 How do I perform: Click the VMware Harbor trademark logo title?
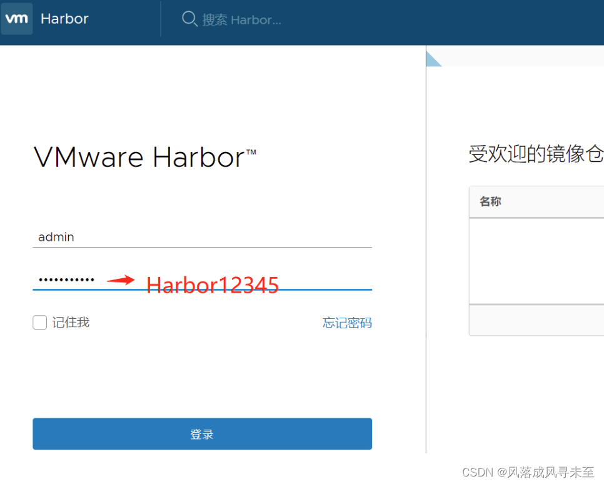tap(140, 156)
